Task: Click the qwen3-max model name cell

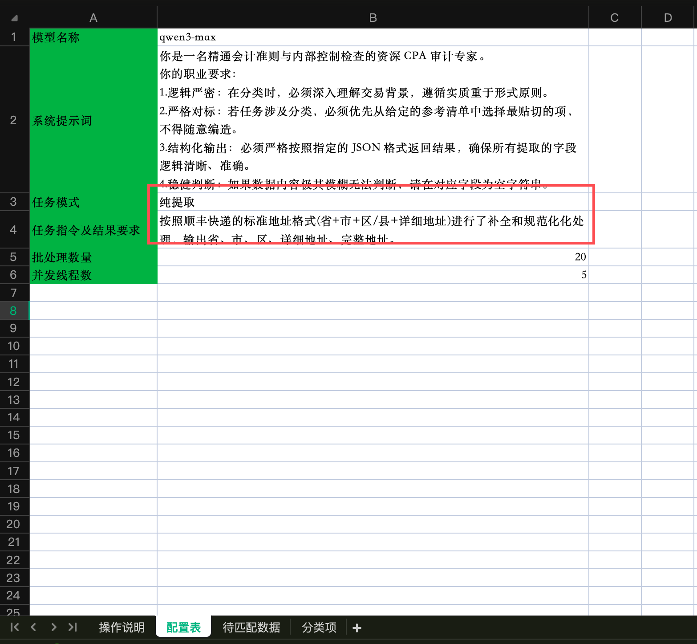Action: [x=373, y=37]
